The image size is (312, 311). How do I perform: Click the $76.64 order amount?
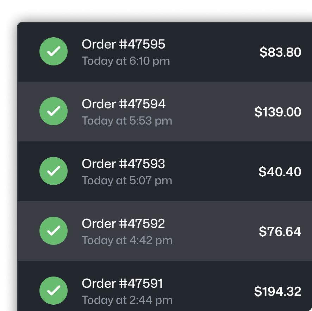[280, 231]
